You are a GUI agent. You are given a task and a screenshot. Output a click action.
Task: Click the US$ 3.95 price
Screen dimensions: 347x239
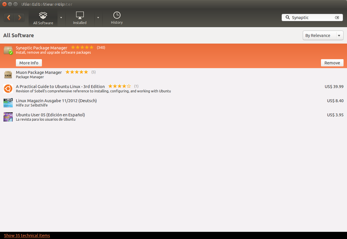pyautogui.click(x=335, y=115)
